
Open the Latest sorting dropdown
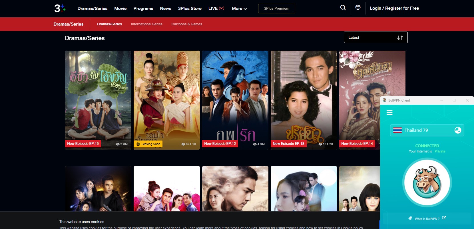coord(375,38)
